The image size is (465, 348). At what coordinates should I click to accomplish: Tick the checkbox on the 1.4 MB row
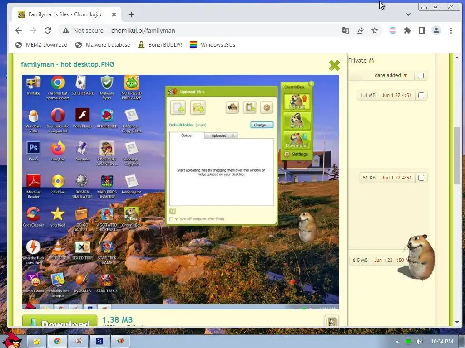coord(421,95)
